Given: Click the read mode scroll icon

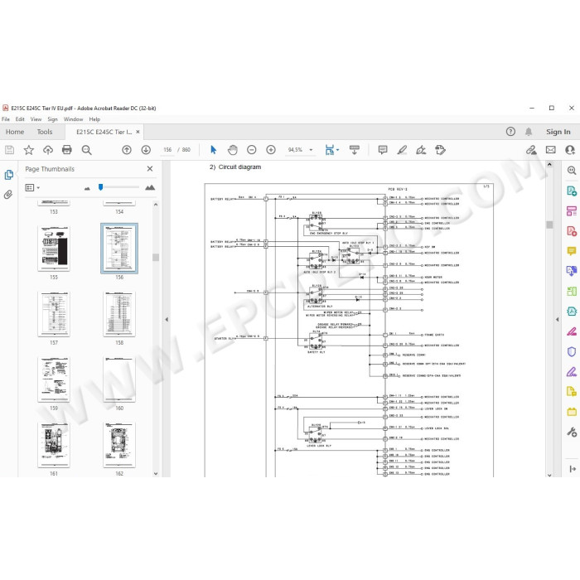Looking at the screenshot, I should tap(355, 150).
